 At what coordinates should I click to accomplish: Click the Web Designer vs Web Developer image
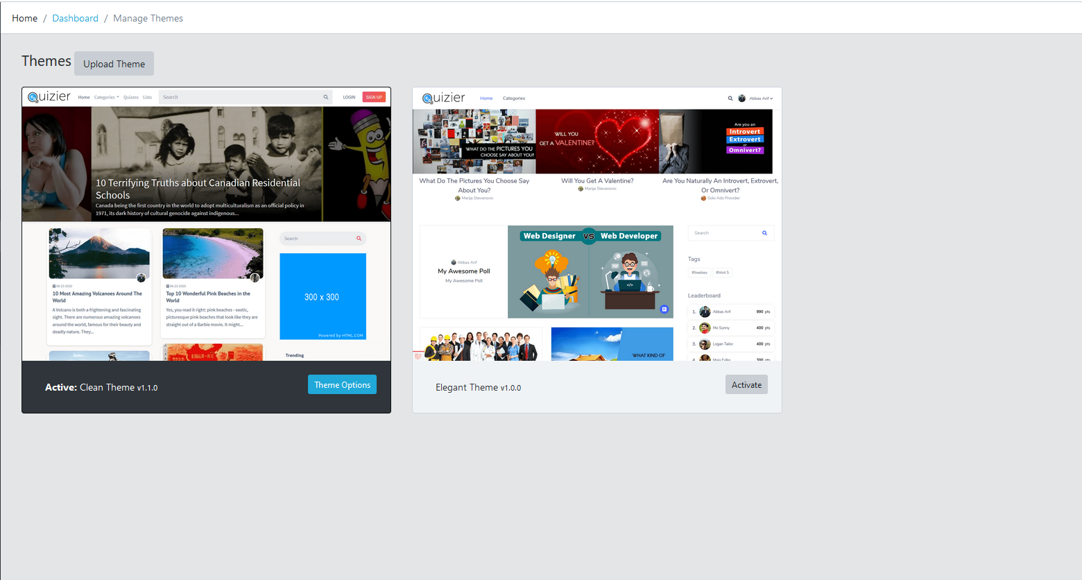click(590, 271)
